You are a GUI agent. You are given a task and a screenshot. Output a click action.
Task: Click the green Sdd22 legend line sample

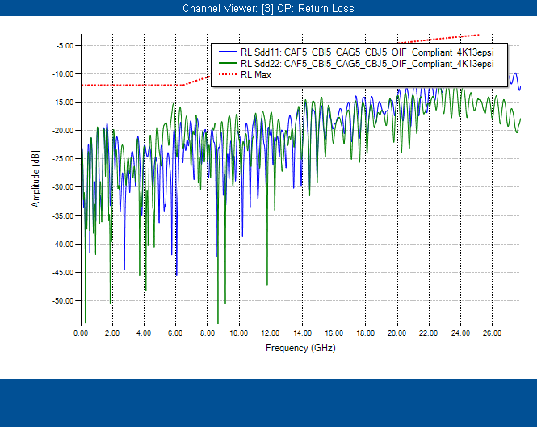[228, 63]
